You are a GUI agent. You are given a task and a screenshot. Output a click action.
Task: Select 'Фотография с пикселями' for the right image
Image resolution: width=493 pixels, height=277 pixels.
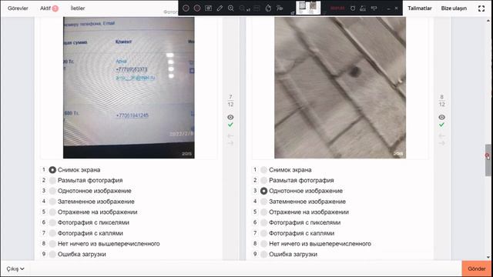[x=263, y=222]
